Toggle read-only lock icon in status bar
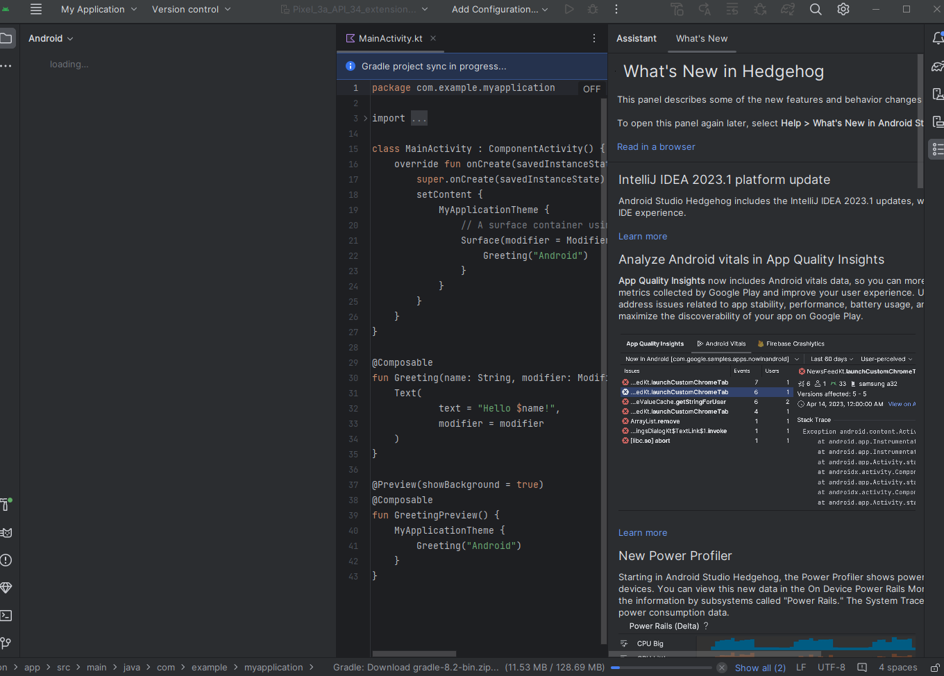The image size is (944, 676). point(935,668)
